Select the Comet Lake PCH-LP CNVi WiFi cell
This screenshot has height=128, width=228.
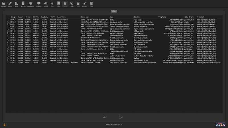[x=91, y=36]
